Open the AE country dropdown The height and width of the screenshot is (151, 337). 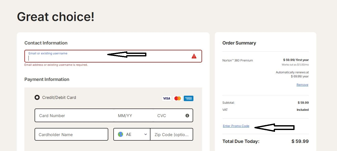pyautogui.click(x=132, y=134)
